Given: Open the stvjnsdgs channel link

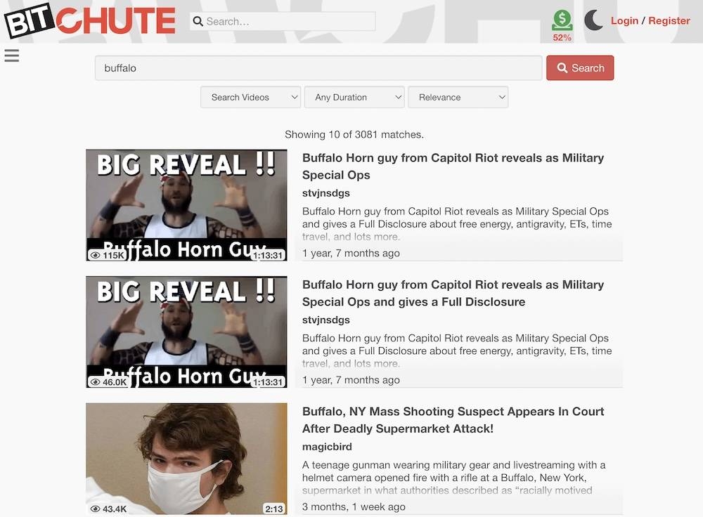Looking at the screenshot, I should tap(326, 192).
